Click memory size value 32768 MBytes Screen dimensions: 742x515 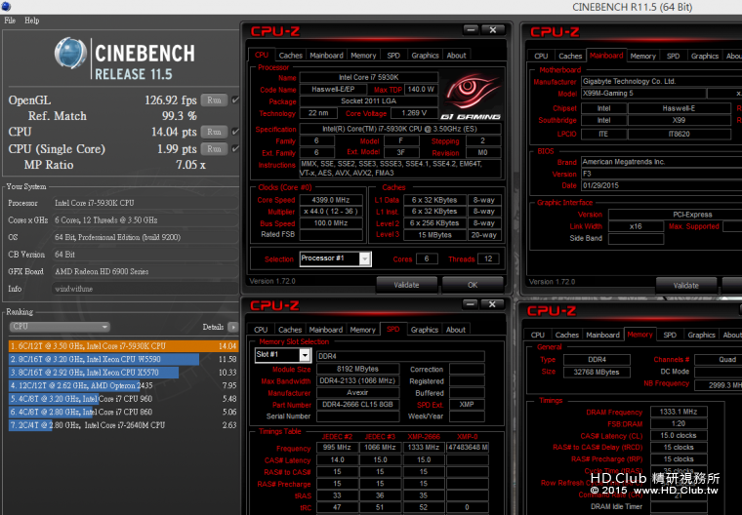pos(597,373)
